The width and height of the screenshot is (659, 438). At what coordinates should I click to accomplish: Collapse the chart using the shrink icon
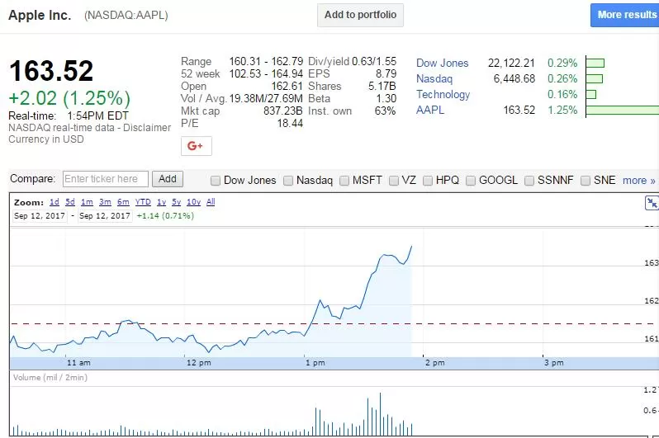(x=652, y=203)
